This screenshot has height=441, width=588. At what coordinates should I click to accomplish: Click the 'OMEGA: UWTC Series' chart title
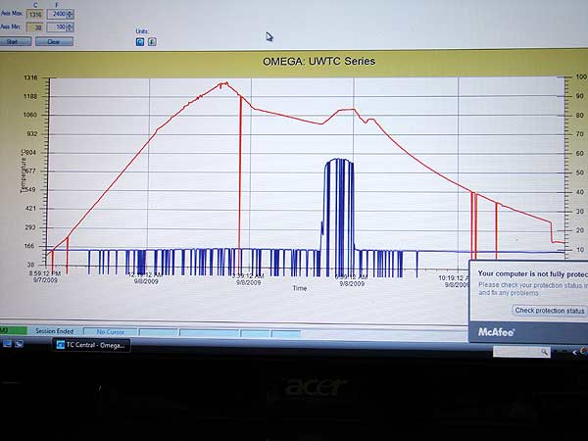[x=319, y=61]
